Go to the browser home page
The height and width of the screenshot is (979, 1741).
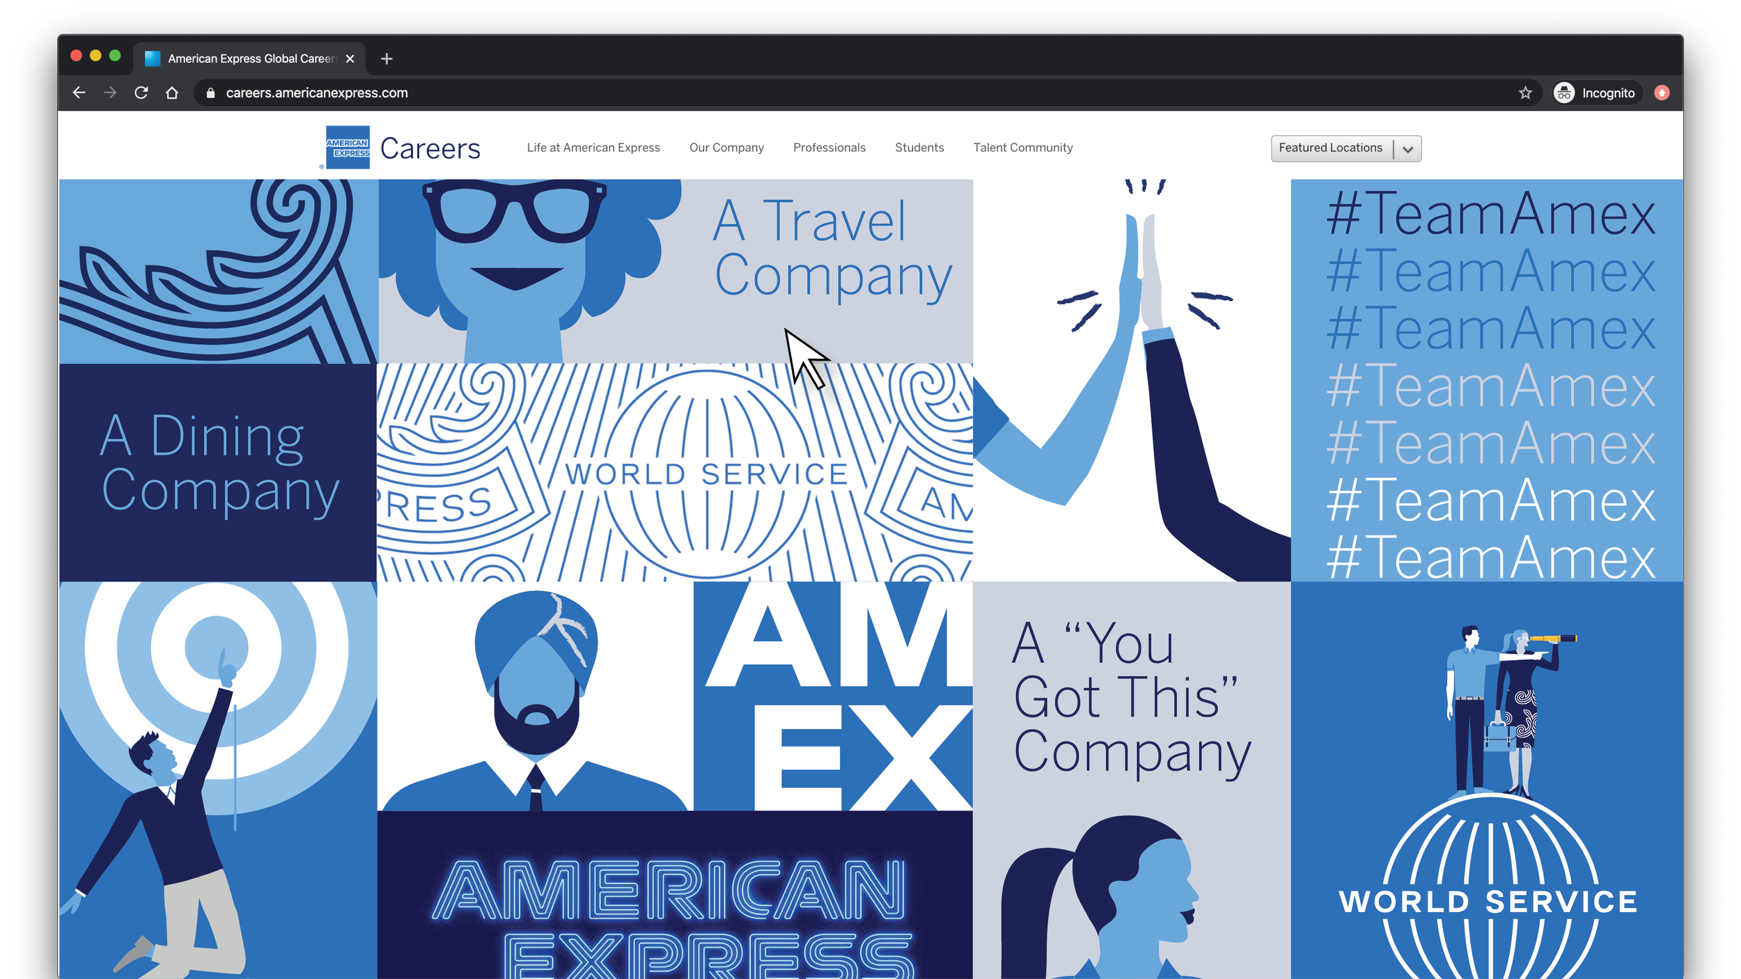[172, 93]
